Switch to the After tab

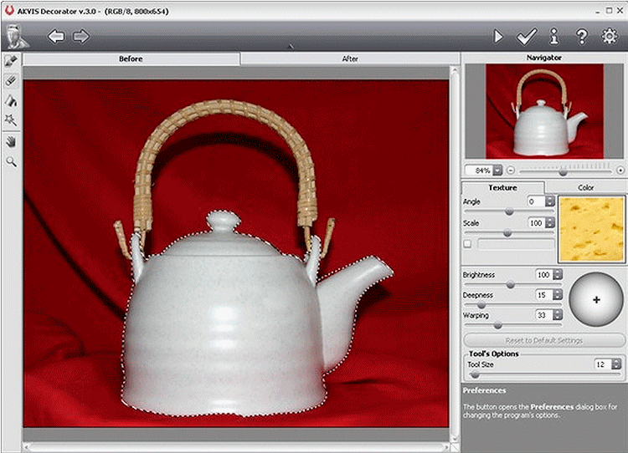350,59
